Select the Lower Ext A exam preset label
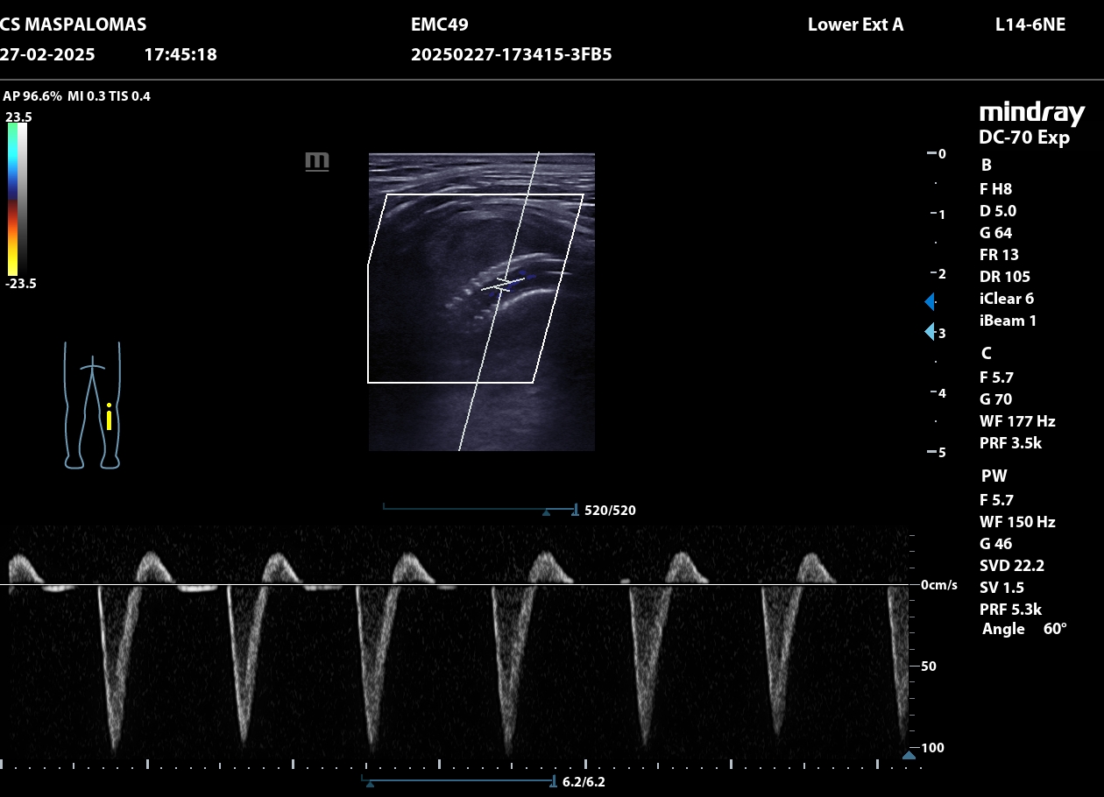The height and width of the screenshot is (797, 1104). 854,25
